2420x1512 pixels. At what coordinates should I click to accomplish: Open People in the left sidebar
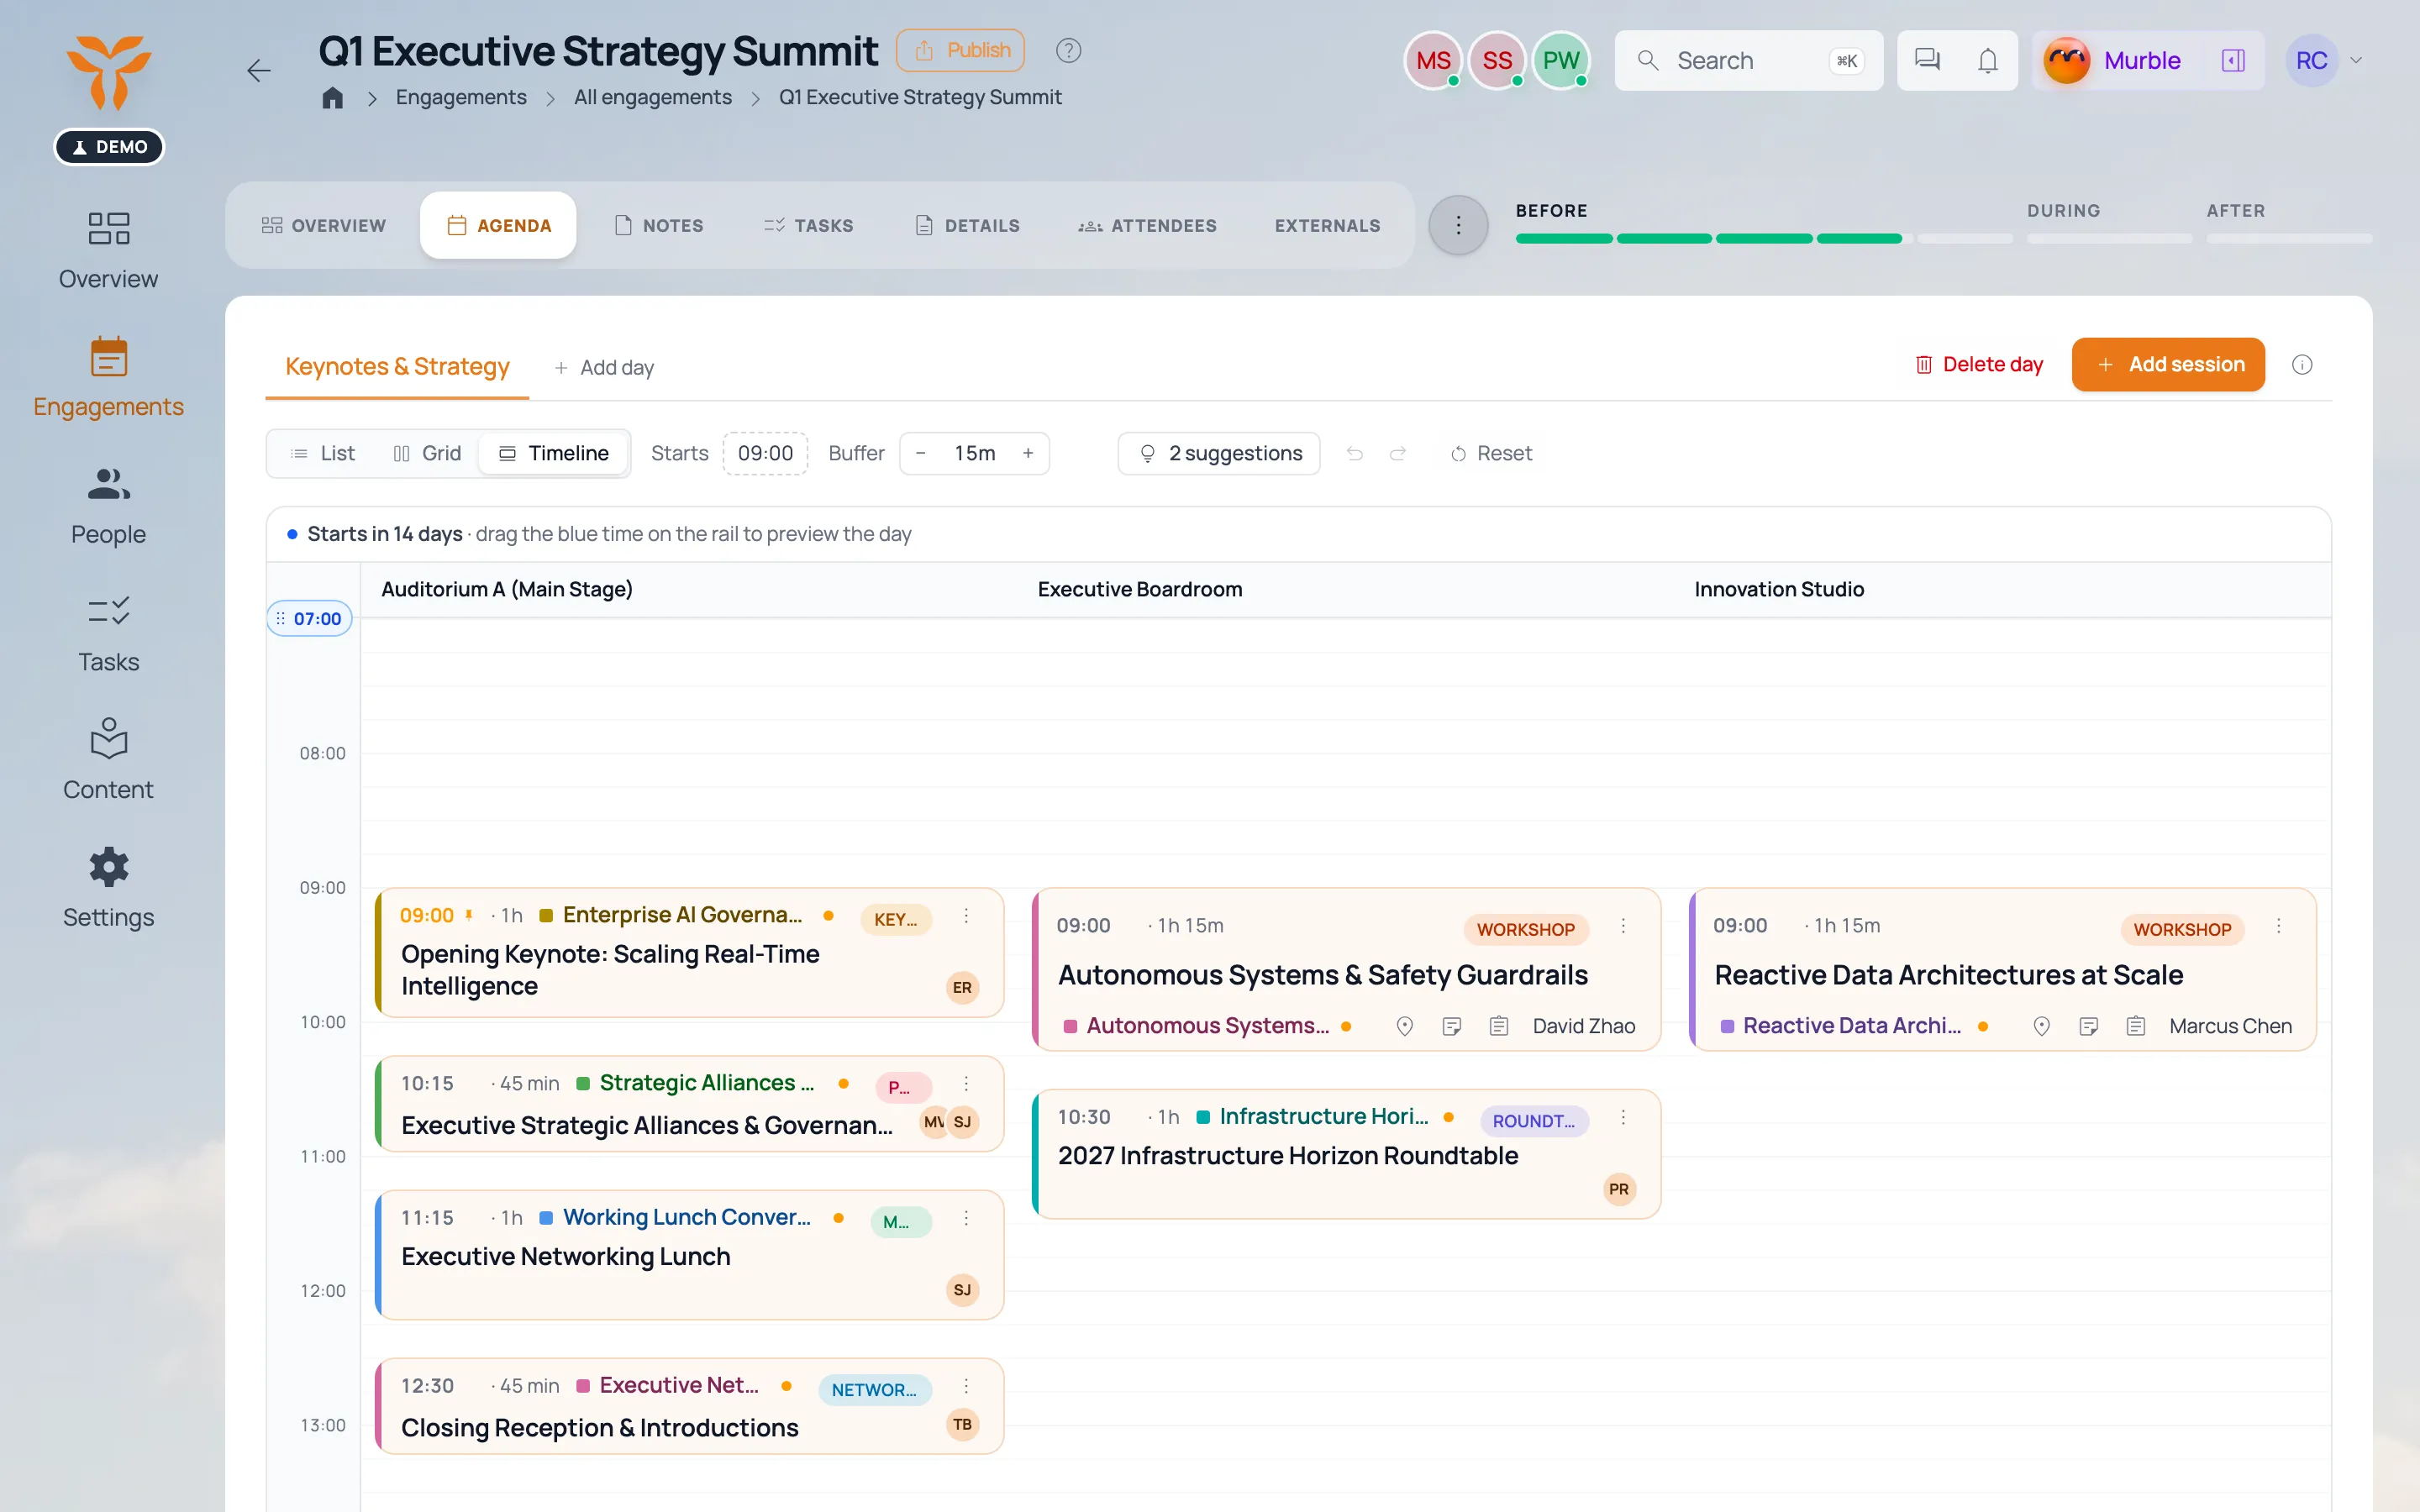click(x=108, y=506)
